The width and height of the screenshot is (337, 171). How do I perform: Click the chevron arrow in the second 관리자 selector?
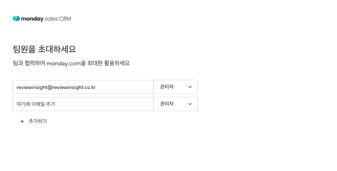point(190,104)
